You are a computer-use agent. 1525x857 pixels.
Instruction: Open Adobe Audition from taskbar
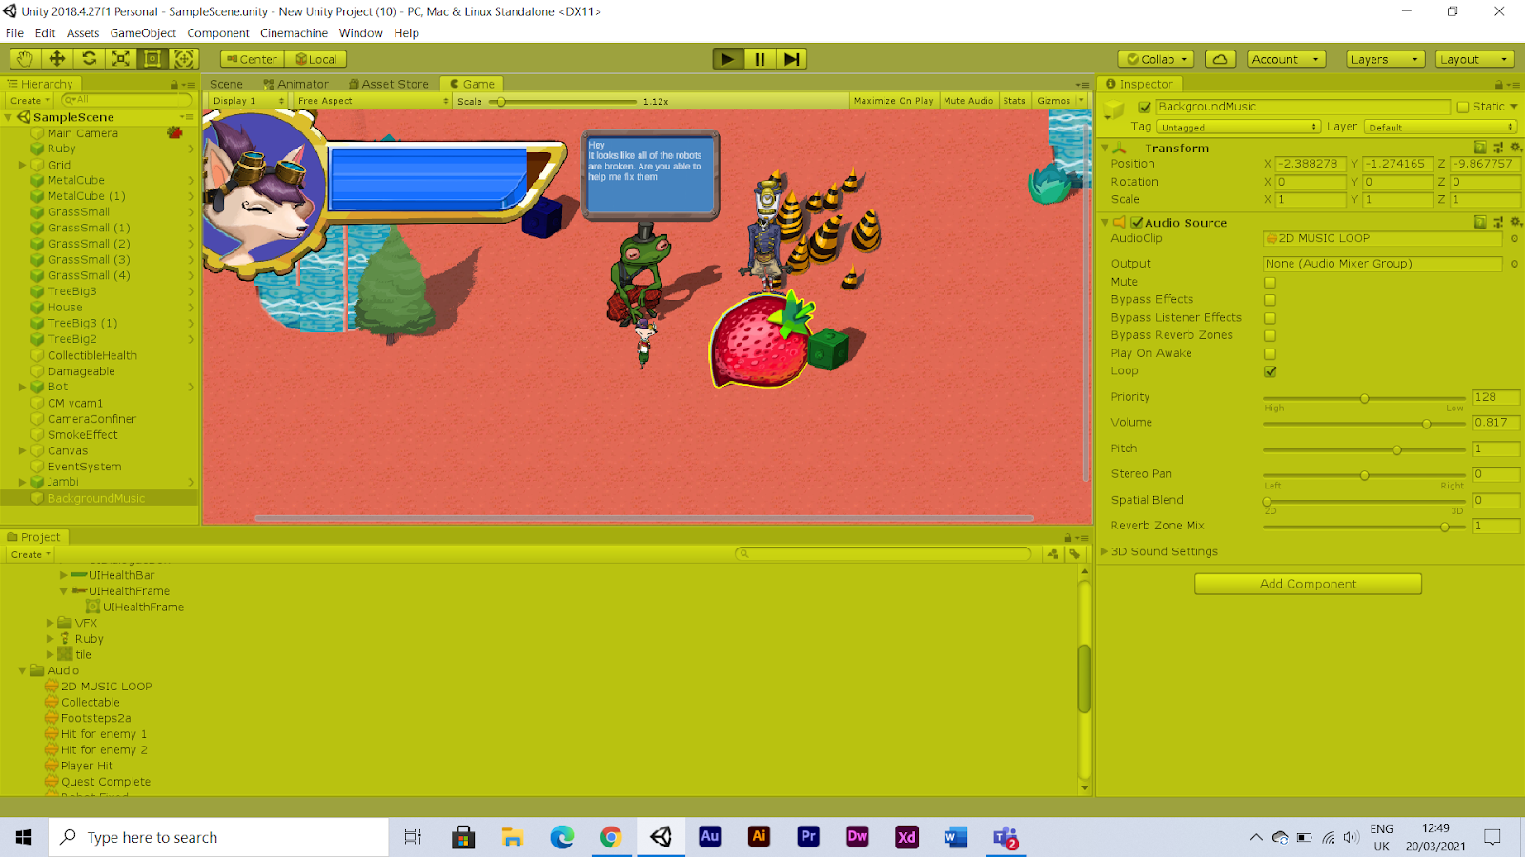(710, 837)
